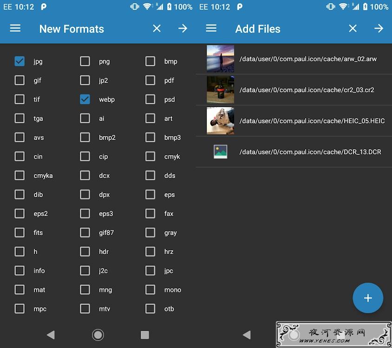The height and width of the screenshot is (348, 392).
Task: Tap the j2c format label
Action: click(x=103, y=271)
